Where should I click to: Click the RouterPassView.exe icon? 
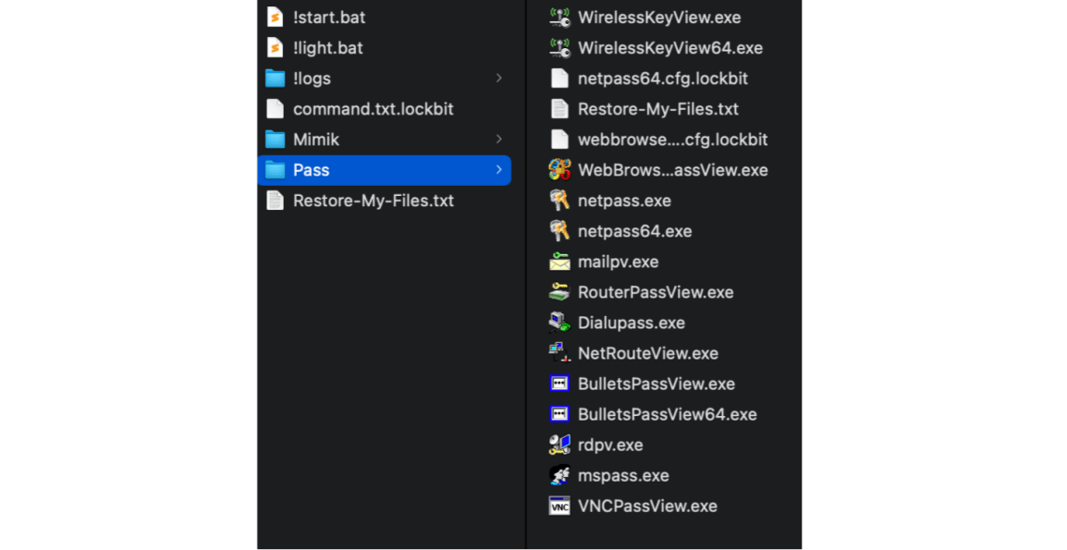[x=559, y=292]
